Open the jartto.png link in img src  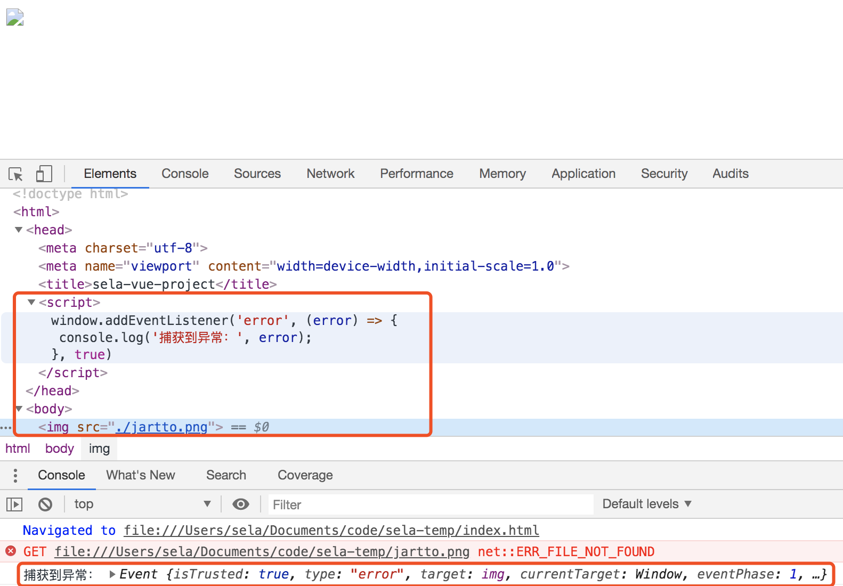161,427
